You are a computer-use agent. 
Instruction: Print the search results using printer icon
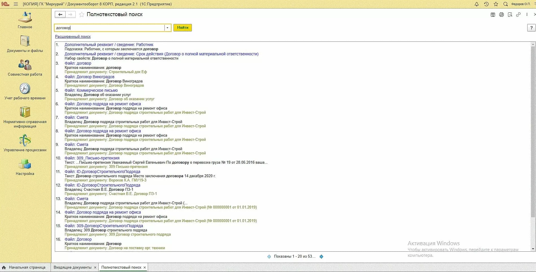coord(501,15)
